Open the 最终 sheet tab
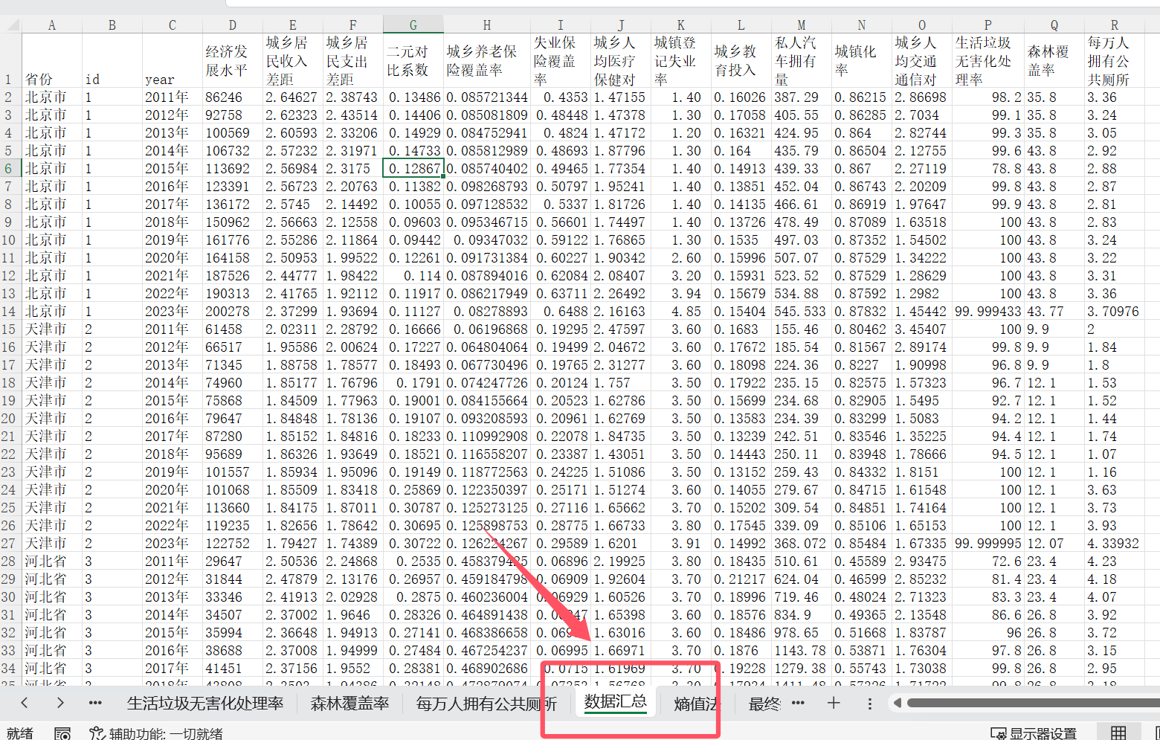Image resolution: width=1160 pixels, height=740 pixels. (764, 704)
